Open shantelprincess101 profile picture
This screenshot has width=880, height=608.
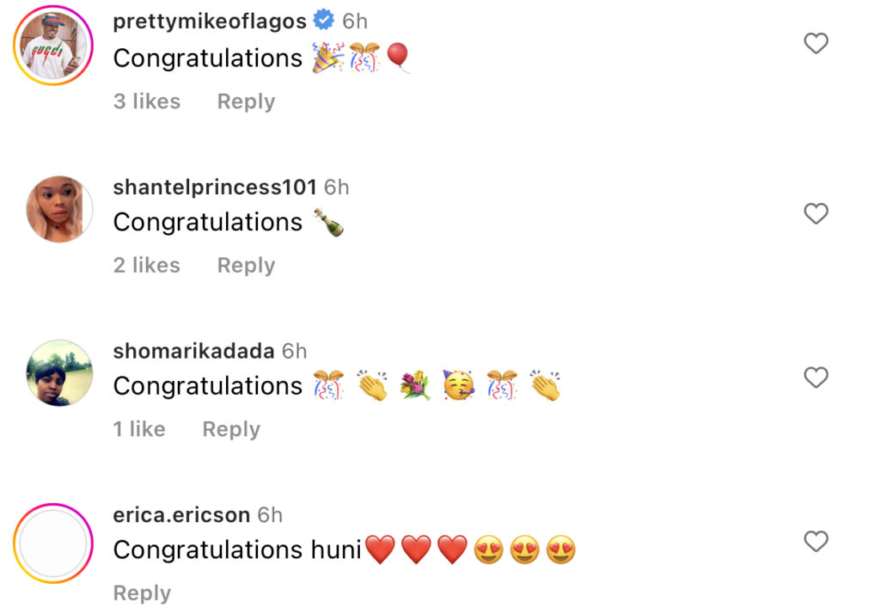point(59,209)
